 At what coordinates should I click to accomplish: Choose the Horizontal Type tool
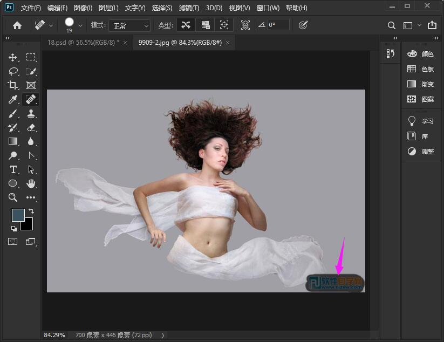[13, 169]
